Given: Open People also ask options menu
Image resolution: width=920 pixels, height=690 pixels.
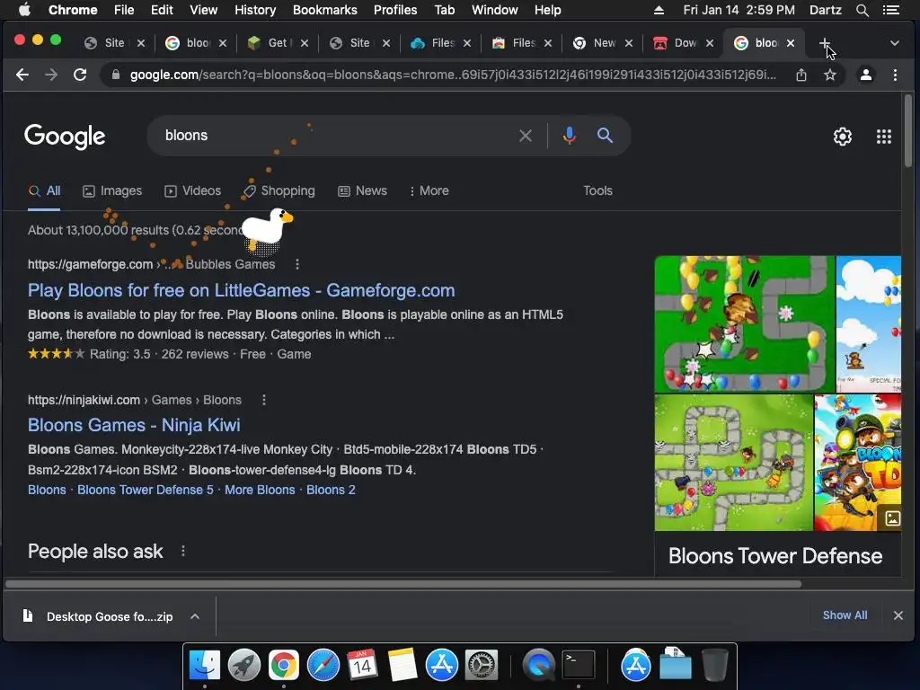Looking at the screenshot, I should (x=183, y=551).
